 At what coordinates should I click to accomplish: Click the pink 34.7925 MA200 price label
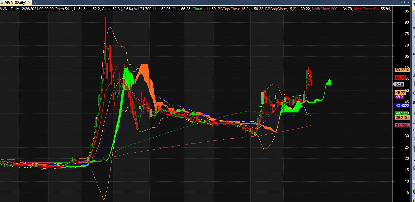[x=402, y=125]
